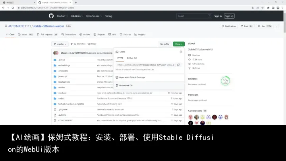The height and width of the screenshot is (161, 286).
Task: Bookmark this page with star icon
Action: pyautogui.click(x=263, y=8)
